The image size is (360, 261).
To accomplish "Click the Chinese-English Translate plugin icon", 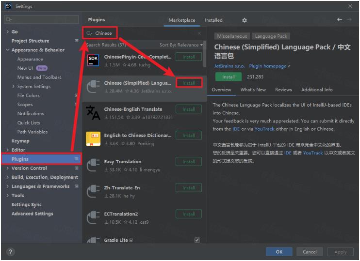I will 93,113.
